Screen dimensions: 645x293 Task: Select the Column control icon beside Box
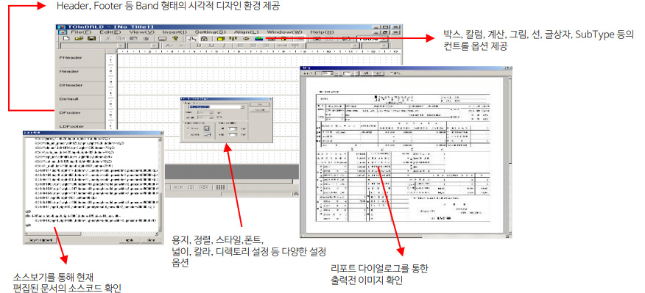(x=233, y=39)
